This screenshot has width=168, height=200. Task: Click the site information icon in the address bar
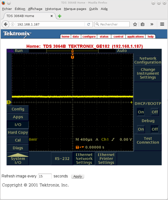13,24
